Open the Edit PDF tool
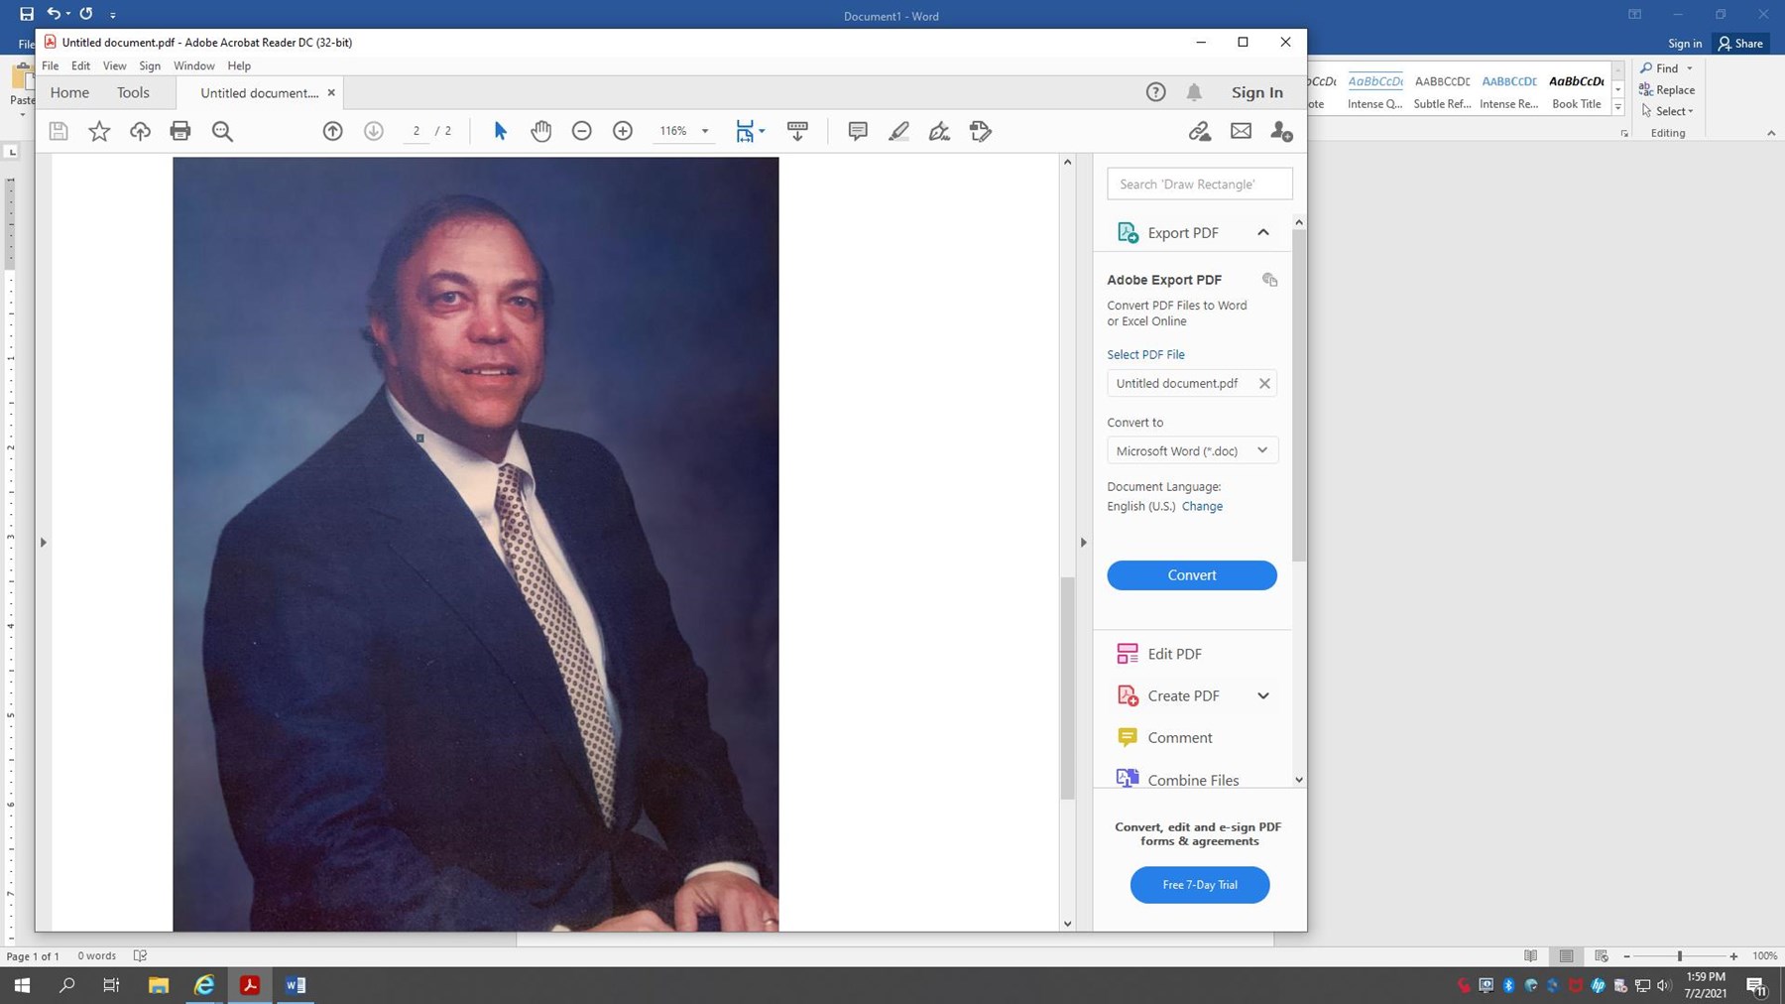1785x1004 pixels. [1174, 653]
